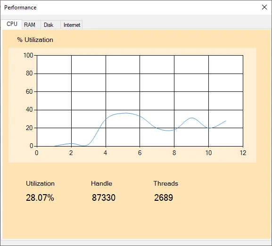Click the Handle count 87330
The image size is (272, 246).
pyautogui.click(x=104, y=197)
